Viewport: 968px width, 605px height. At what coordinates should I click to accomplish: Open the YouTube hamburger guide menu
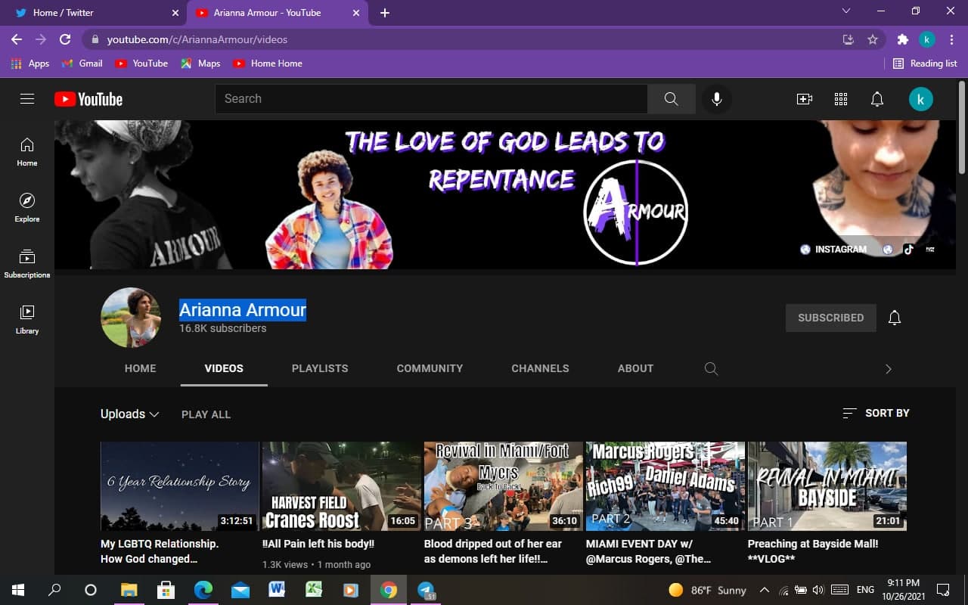point(27,98)
